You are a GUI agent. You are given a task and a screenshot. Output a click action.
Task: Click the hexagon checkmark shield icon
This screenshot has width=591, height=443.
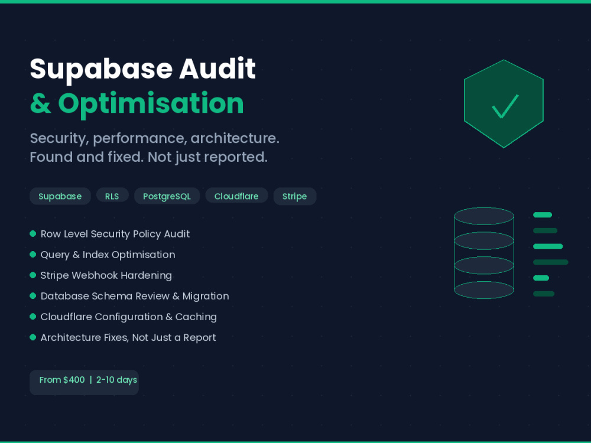(x=504, y=103)
